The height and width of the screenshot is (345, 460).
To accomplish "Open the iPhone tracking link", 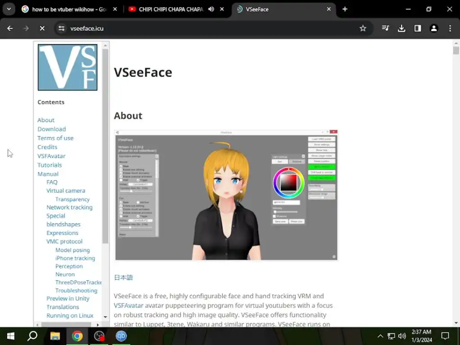I will point(75,258).
